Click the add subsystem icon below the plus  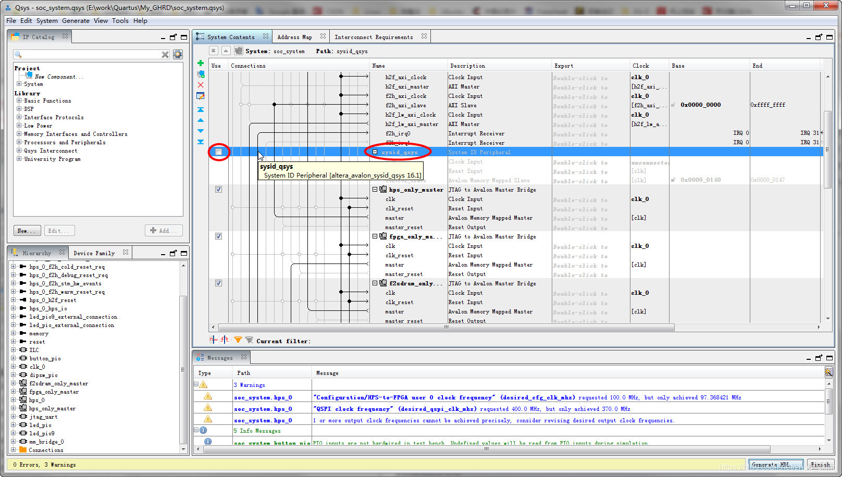coord(201,74)
